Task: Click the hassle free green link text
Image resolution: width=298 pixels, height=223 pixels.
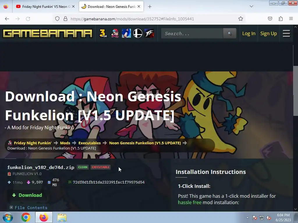Action: 190,202
